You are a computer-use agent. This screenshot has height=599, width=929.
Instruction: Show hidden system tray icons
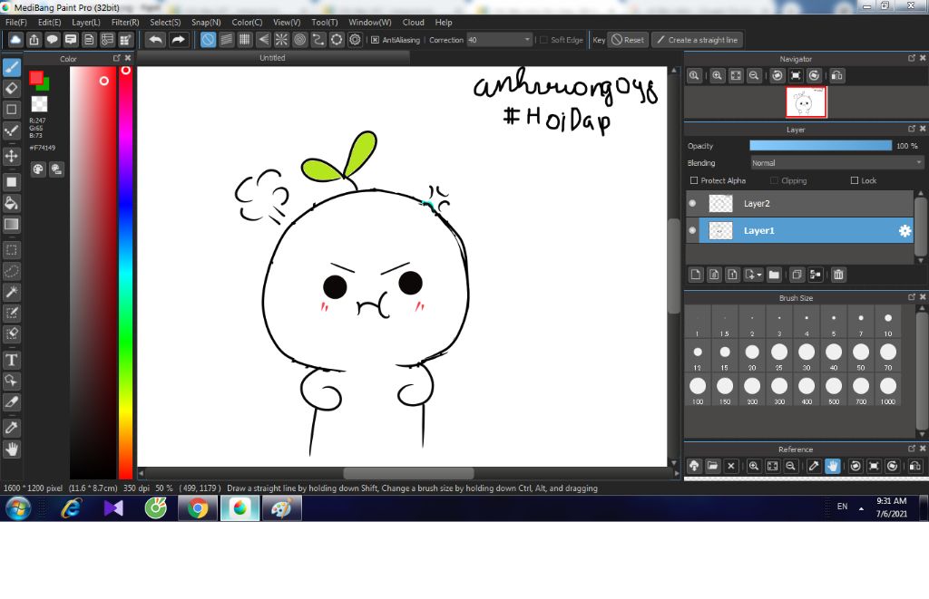861,508
